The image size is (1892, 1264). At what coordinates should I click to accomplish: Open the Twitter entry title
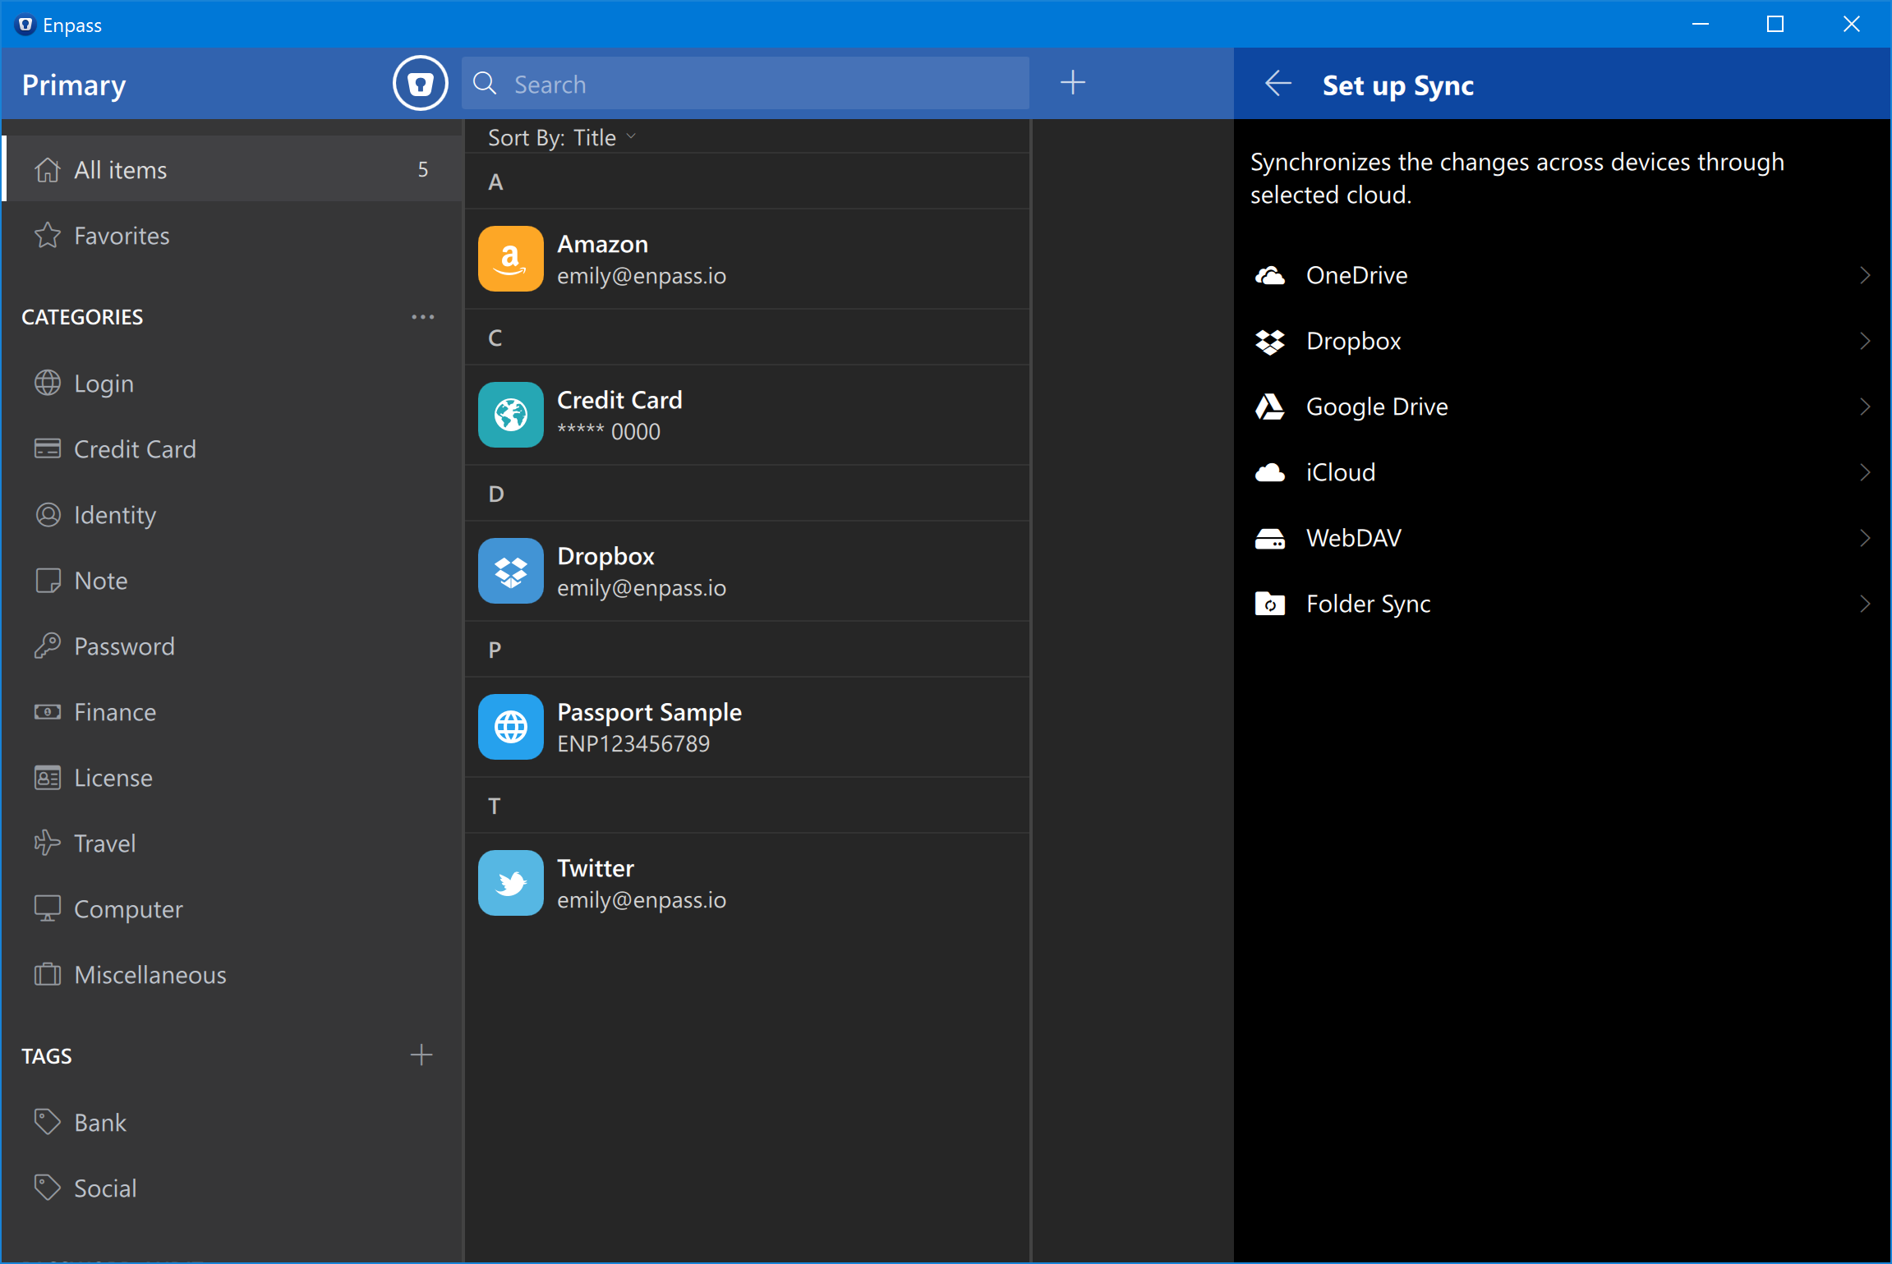click(596, 868)
